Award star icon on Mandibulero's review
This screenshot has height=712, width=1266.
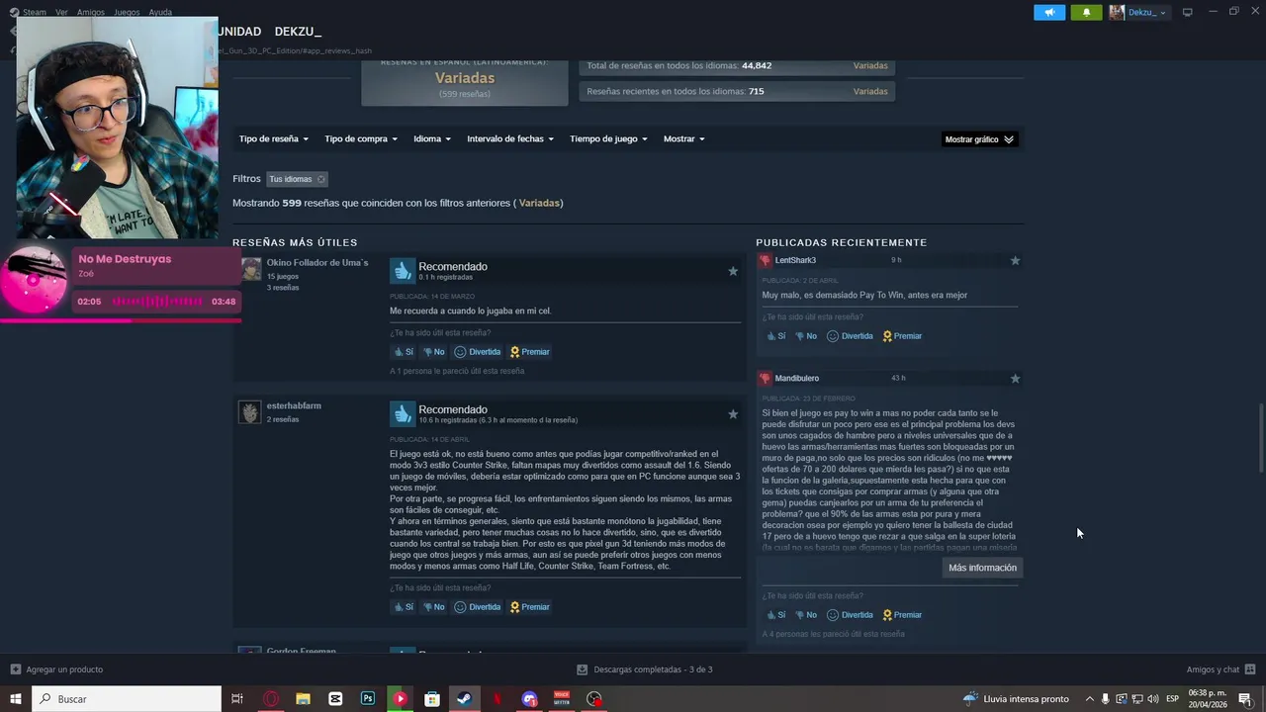click(x=1015, y=379)
